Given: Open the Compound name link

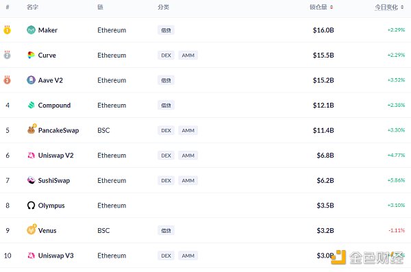Looking at the screenshot, I should (54, 106).
